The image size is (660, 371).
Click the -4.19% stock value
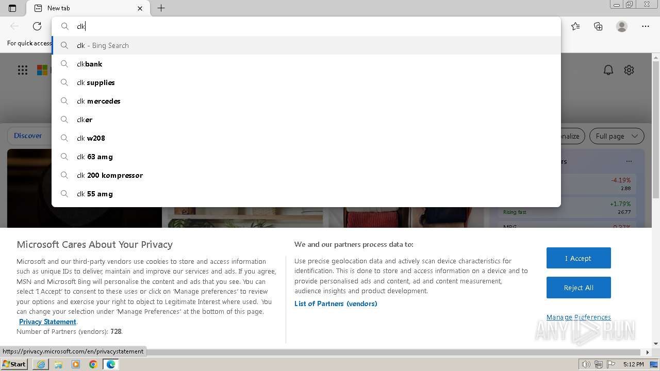coord(621,180)
